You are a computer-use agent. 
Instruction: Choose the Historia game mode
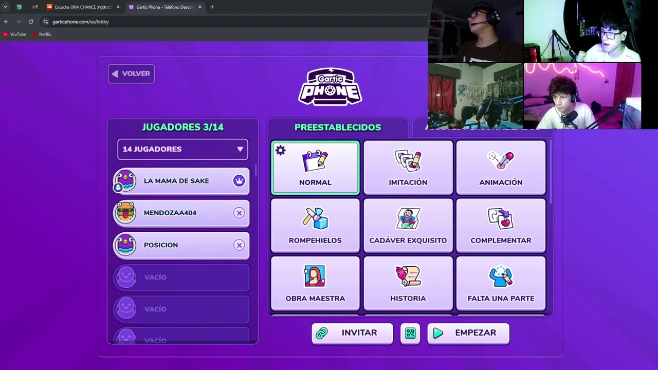pyautogui.click(x=408, y=284)
